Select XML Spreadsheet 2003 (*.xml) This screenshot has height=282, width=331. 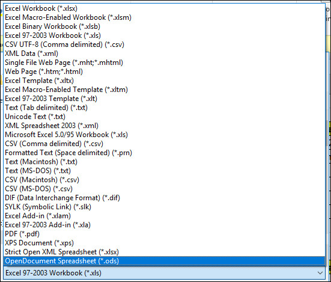pos(164,126)
